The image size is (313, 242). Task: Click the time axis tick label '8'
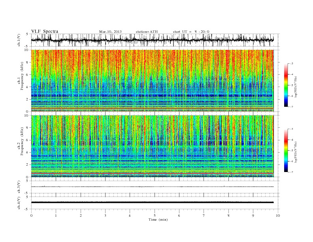pos(228,216)
